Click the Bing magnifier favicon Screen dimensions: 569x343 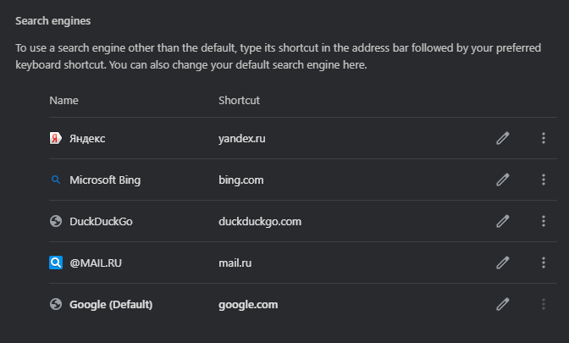click(56, 180)
